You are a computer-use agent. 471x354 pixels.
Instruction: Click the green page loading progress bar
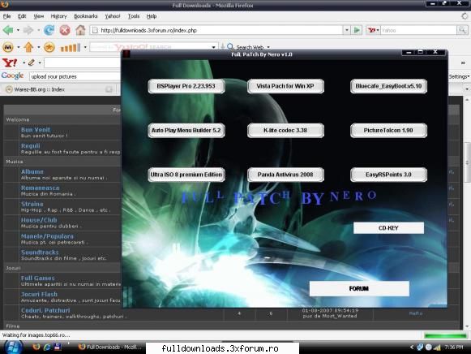[446, 335]
